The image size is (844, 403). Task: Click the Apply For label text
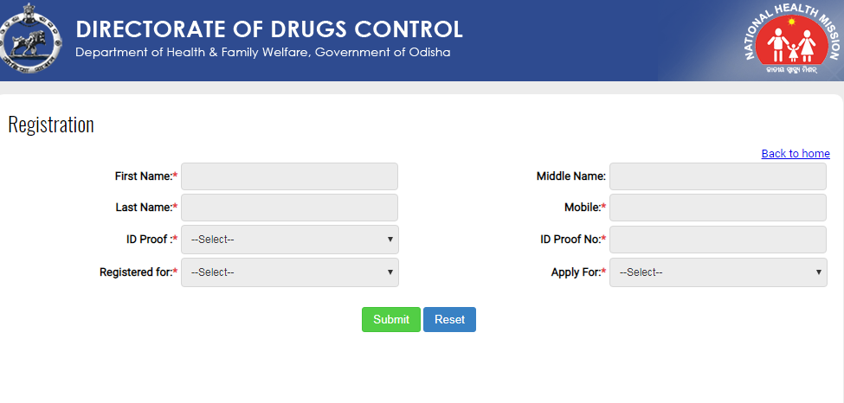click(x=576, y=272)
